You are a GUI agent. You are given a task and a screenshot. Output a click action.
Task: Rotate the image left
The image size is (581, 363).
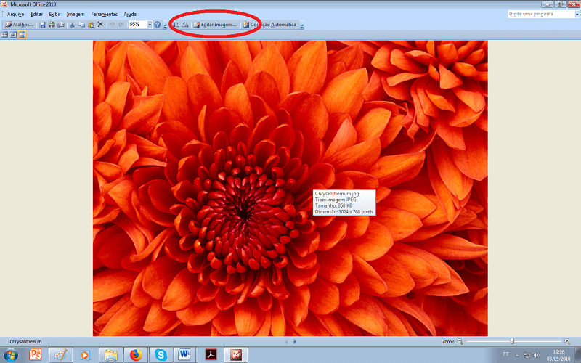pos(176,25)
